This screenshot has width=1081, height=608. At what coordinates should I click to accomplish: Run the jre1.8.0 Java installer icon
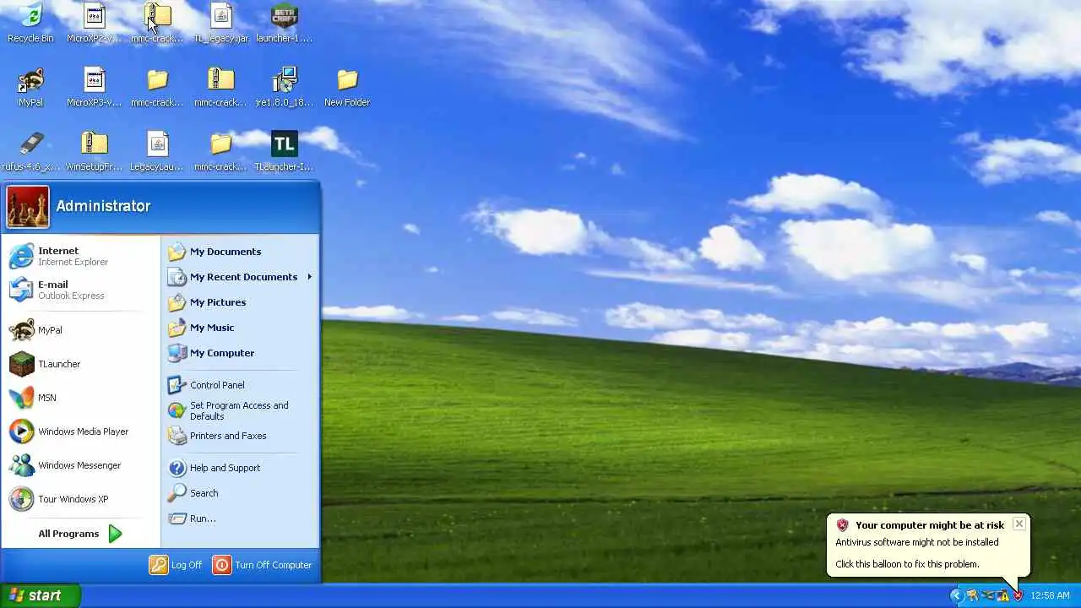[x=284, y=87]
